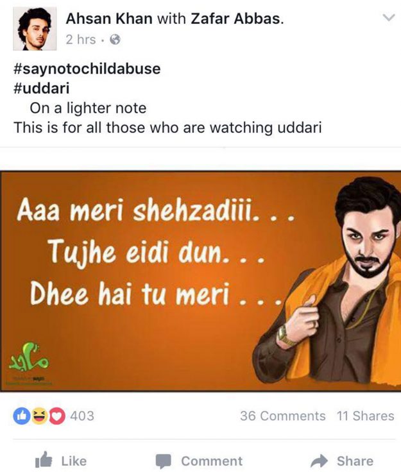Click the speech bubble Comment icon

point(164,461)
